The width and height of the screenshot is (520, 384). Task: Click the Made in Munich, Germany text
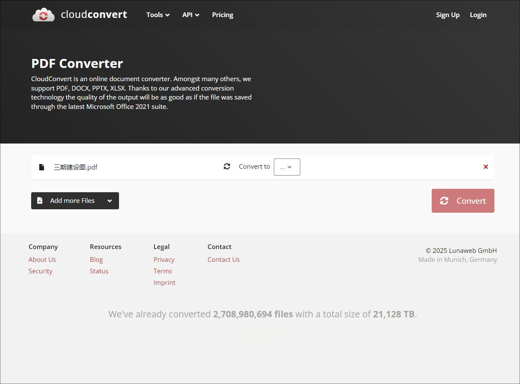(458, 259)
